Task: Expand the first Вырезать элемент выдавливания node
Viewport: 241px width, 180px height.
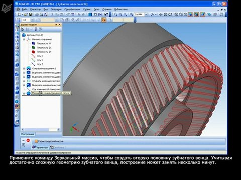Action: click(24, 73)
